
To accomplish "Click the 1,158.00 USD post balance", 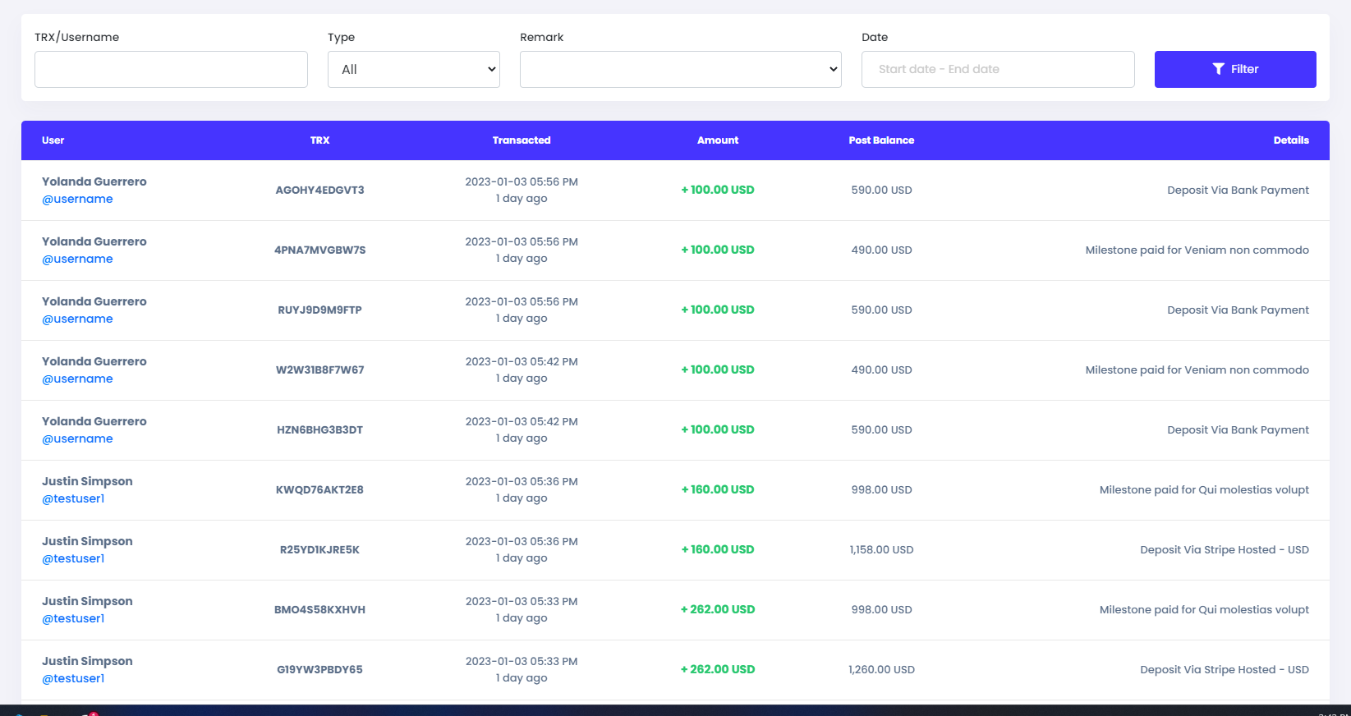I will pyautogui.click(x=880, y=550).
